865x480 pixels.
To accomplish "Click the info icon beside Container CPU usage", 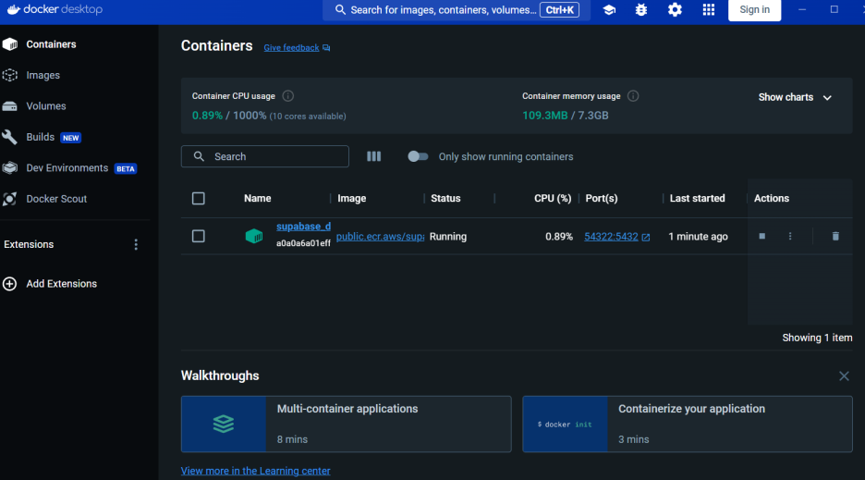I will (x=288, y=96).
